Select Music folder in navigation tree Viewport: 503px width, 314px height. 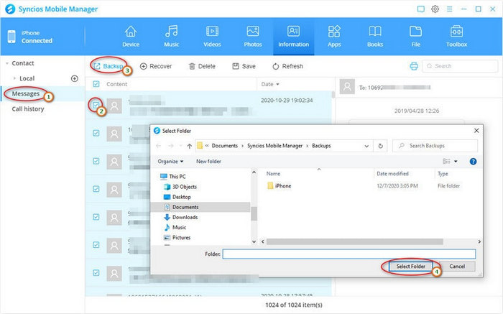coord(175,227)
